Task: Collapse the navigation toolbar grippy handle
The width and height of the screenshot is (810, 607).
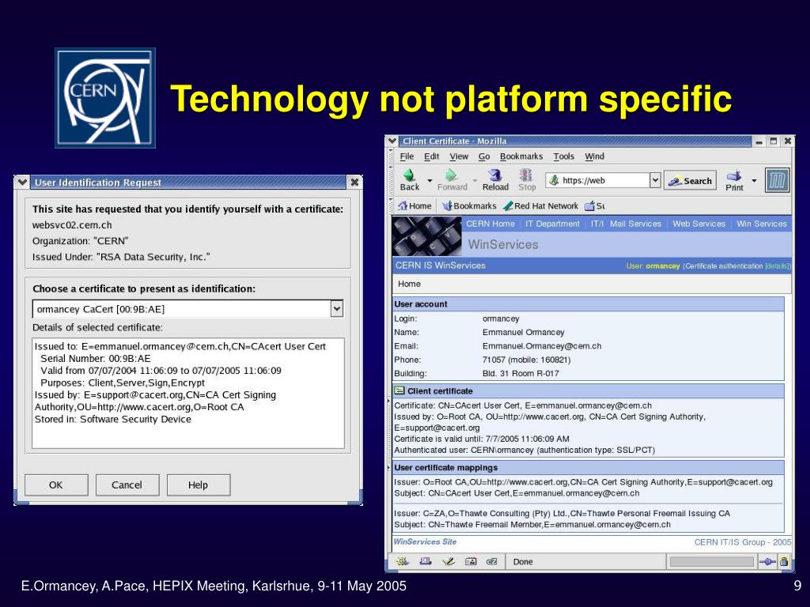Action: 390,180
